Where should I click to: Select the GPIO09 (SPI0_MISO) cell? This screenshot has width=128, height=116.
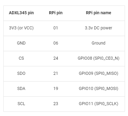tap(98, 73)
